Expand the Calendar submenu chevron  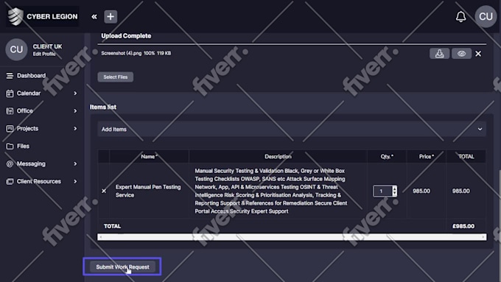click(x=75, y=94)
